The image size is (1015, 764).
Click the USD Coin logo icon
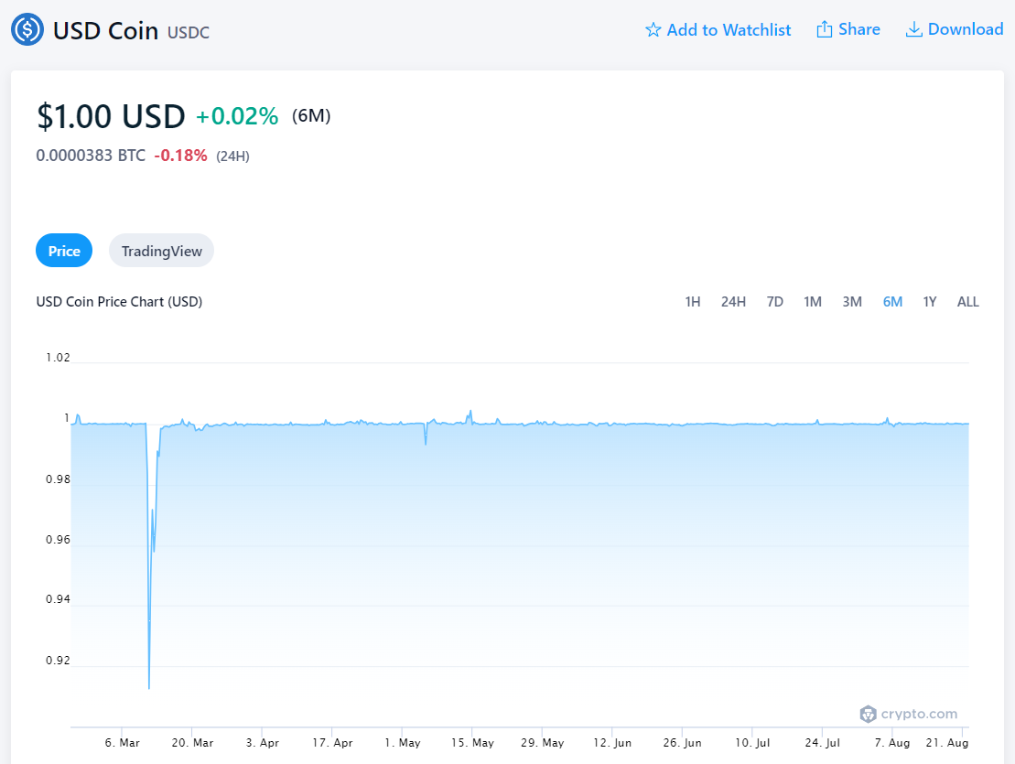27,29
